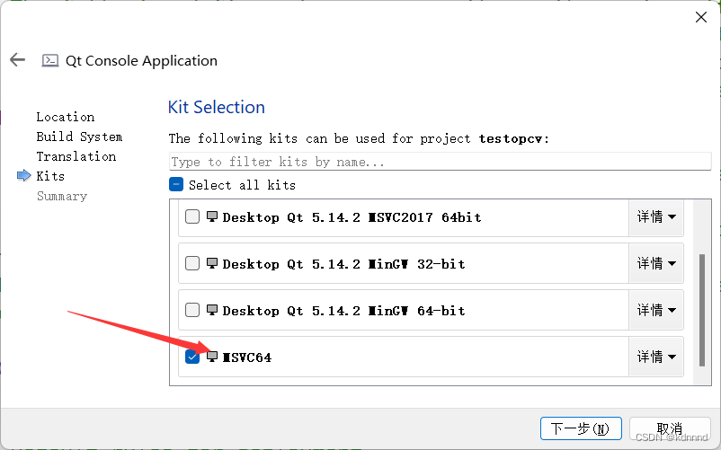Click the MSVC64 kit label
The image size is (721, 450).
[247, 357]
